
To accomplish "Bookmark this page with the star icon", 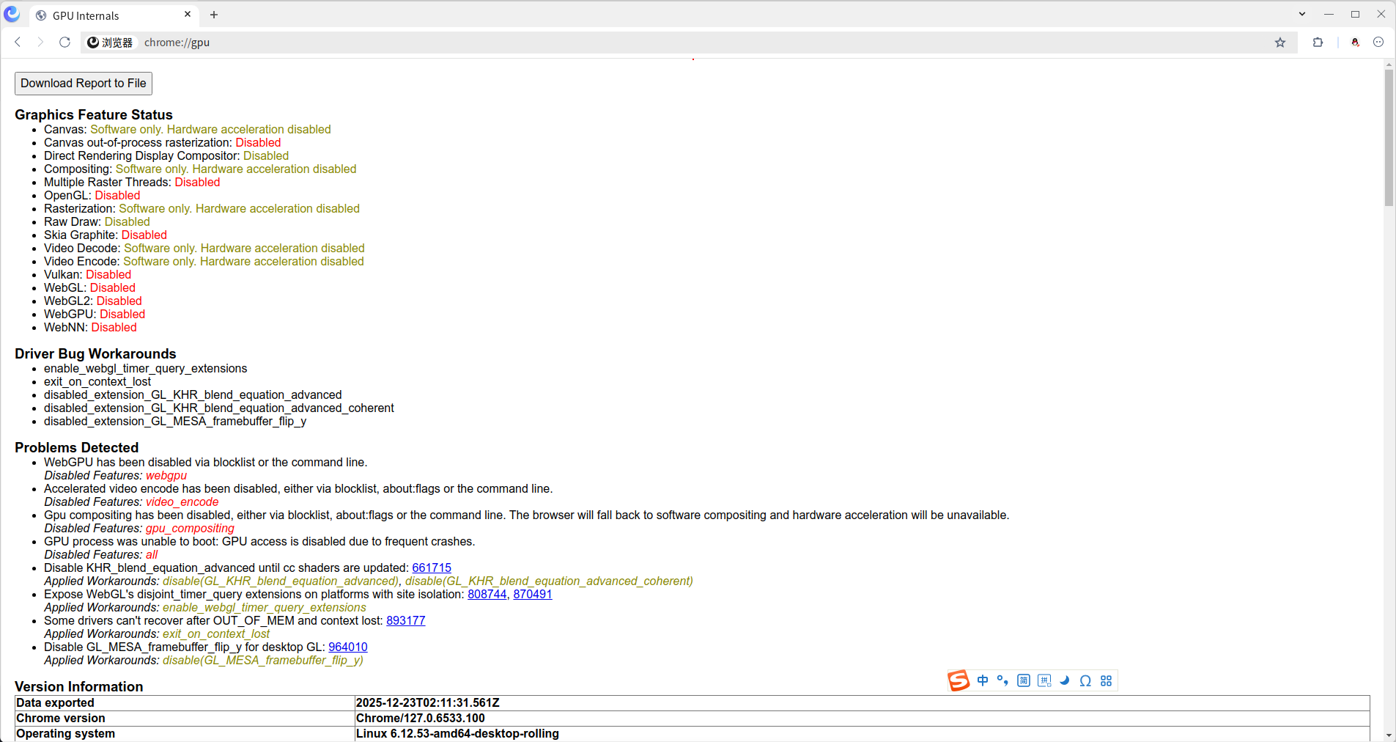I will point(1280,43).
